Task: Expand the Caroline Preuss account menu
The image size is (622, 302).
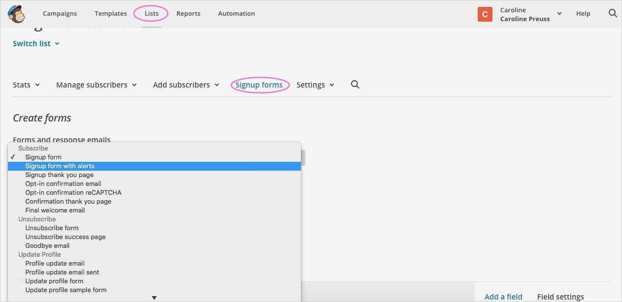Action: [531, 14]
